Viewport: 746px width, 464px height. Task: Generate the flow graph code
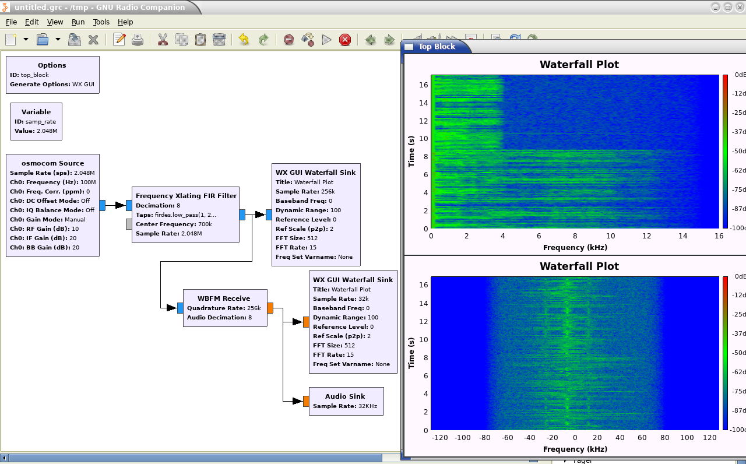pyautogui.click(x=308, y=40)
